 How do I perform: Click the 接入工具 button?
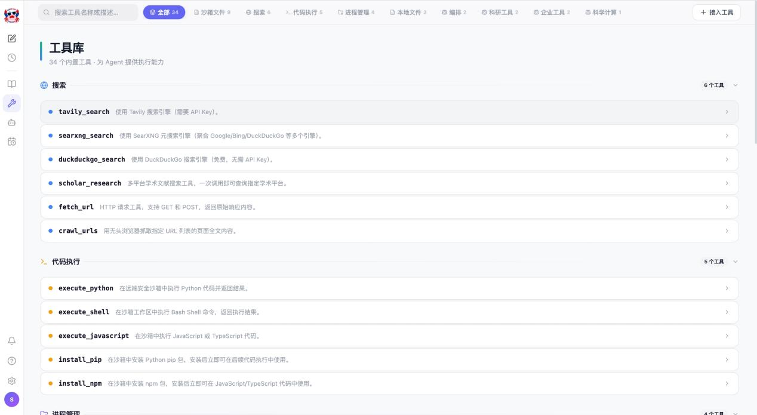click(716, 12)
